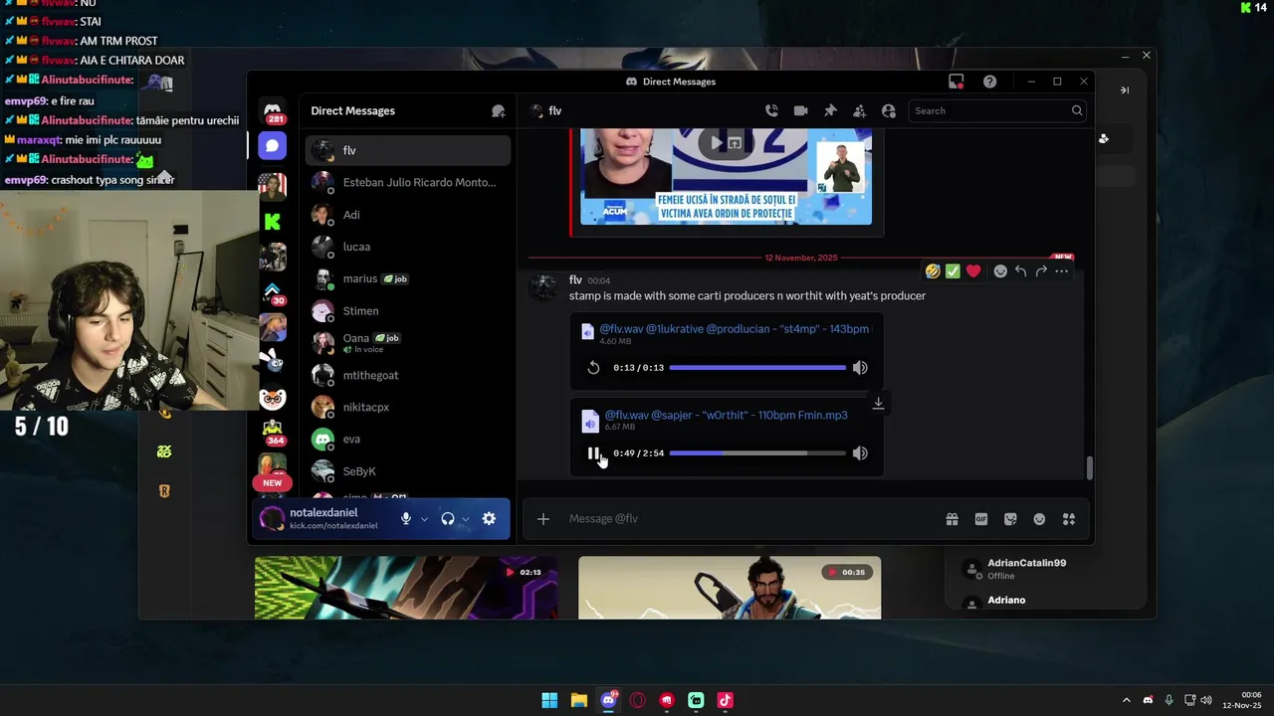Focus the Search field in header

[996, 111]
